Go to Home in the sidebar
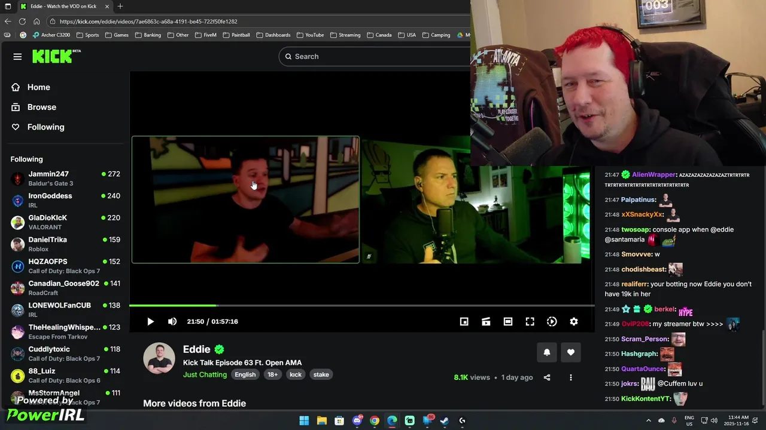This screenshot has width=766, height=430. click(x=38, y=87)
